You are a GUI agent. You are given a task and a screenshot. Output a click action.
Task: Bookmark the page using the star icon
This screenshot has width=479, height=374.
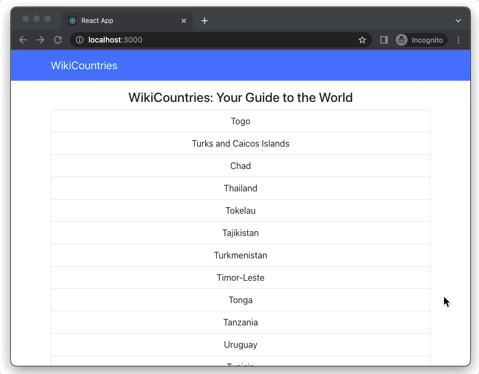pos(362,39)
